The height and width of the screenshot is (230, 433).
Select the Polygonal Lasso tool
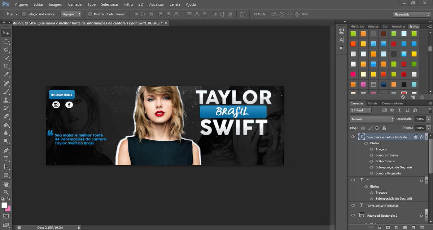tap(6, 50)
